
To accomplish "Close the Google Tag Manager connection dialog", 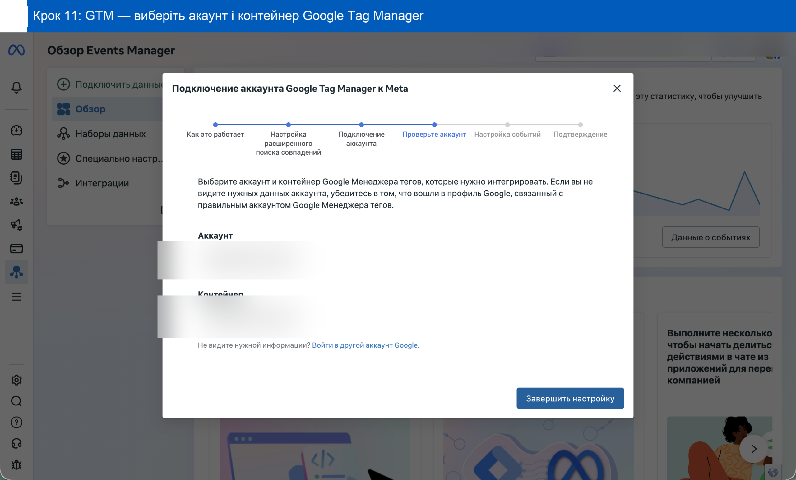I will click(x=617, y=89).
